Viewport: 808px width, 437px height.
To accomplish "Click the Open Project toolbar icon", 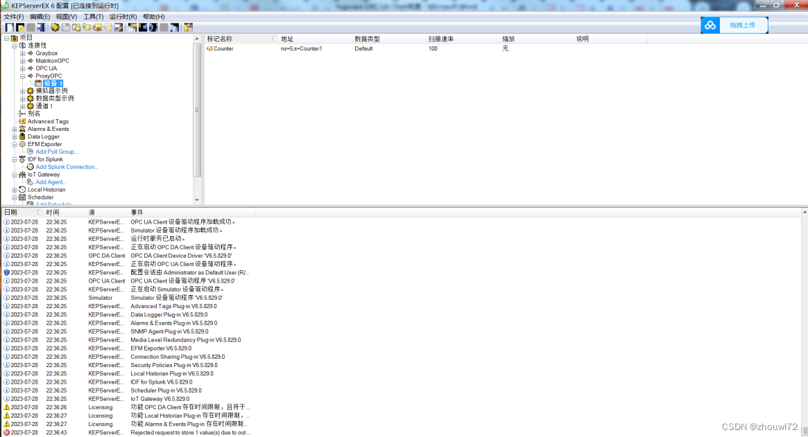I will pos(19,26).
